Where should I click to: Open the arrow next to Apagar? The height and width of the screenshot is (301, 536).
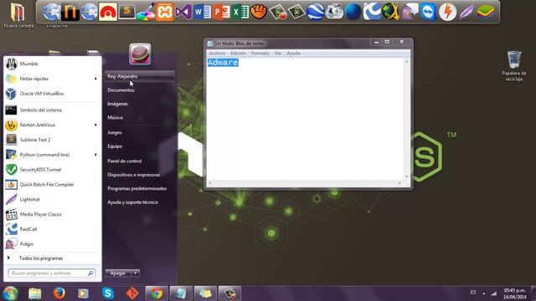tap(136, 273)
